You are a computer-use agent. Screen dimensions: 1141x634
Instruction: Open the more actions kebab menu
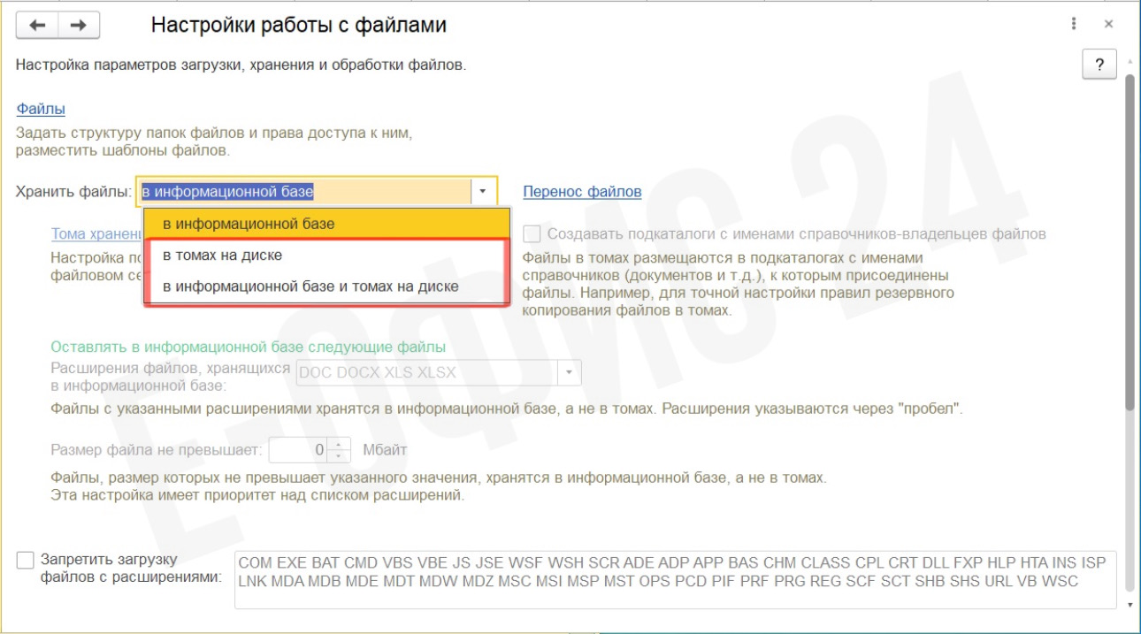1073,24
